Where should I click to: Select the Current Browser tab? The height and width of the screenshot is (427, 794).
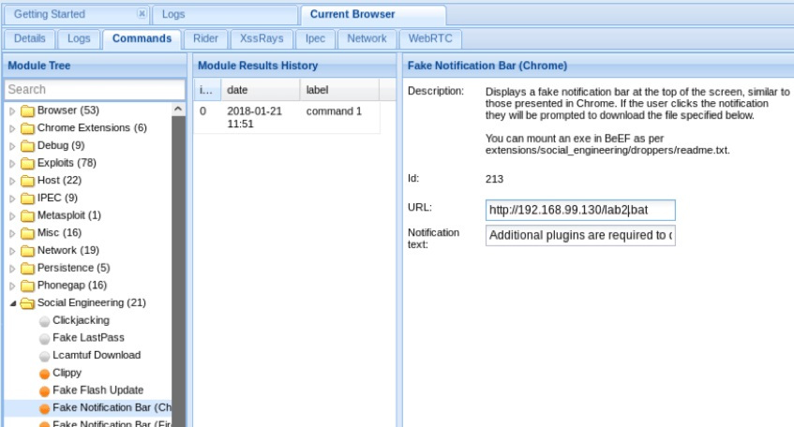coord(373,14)
